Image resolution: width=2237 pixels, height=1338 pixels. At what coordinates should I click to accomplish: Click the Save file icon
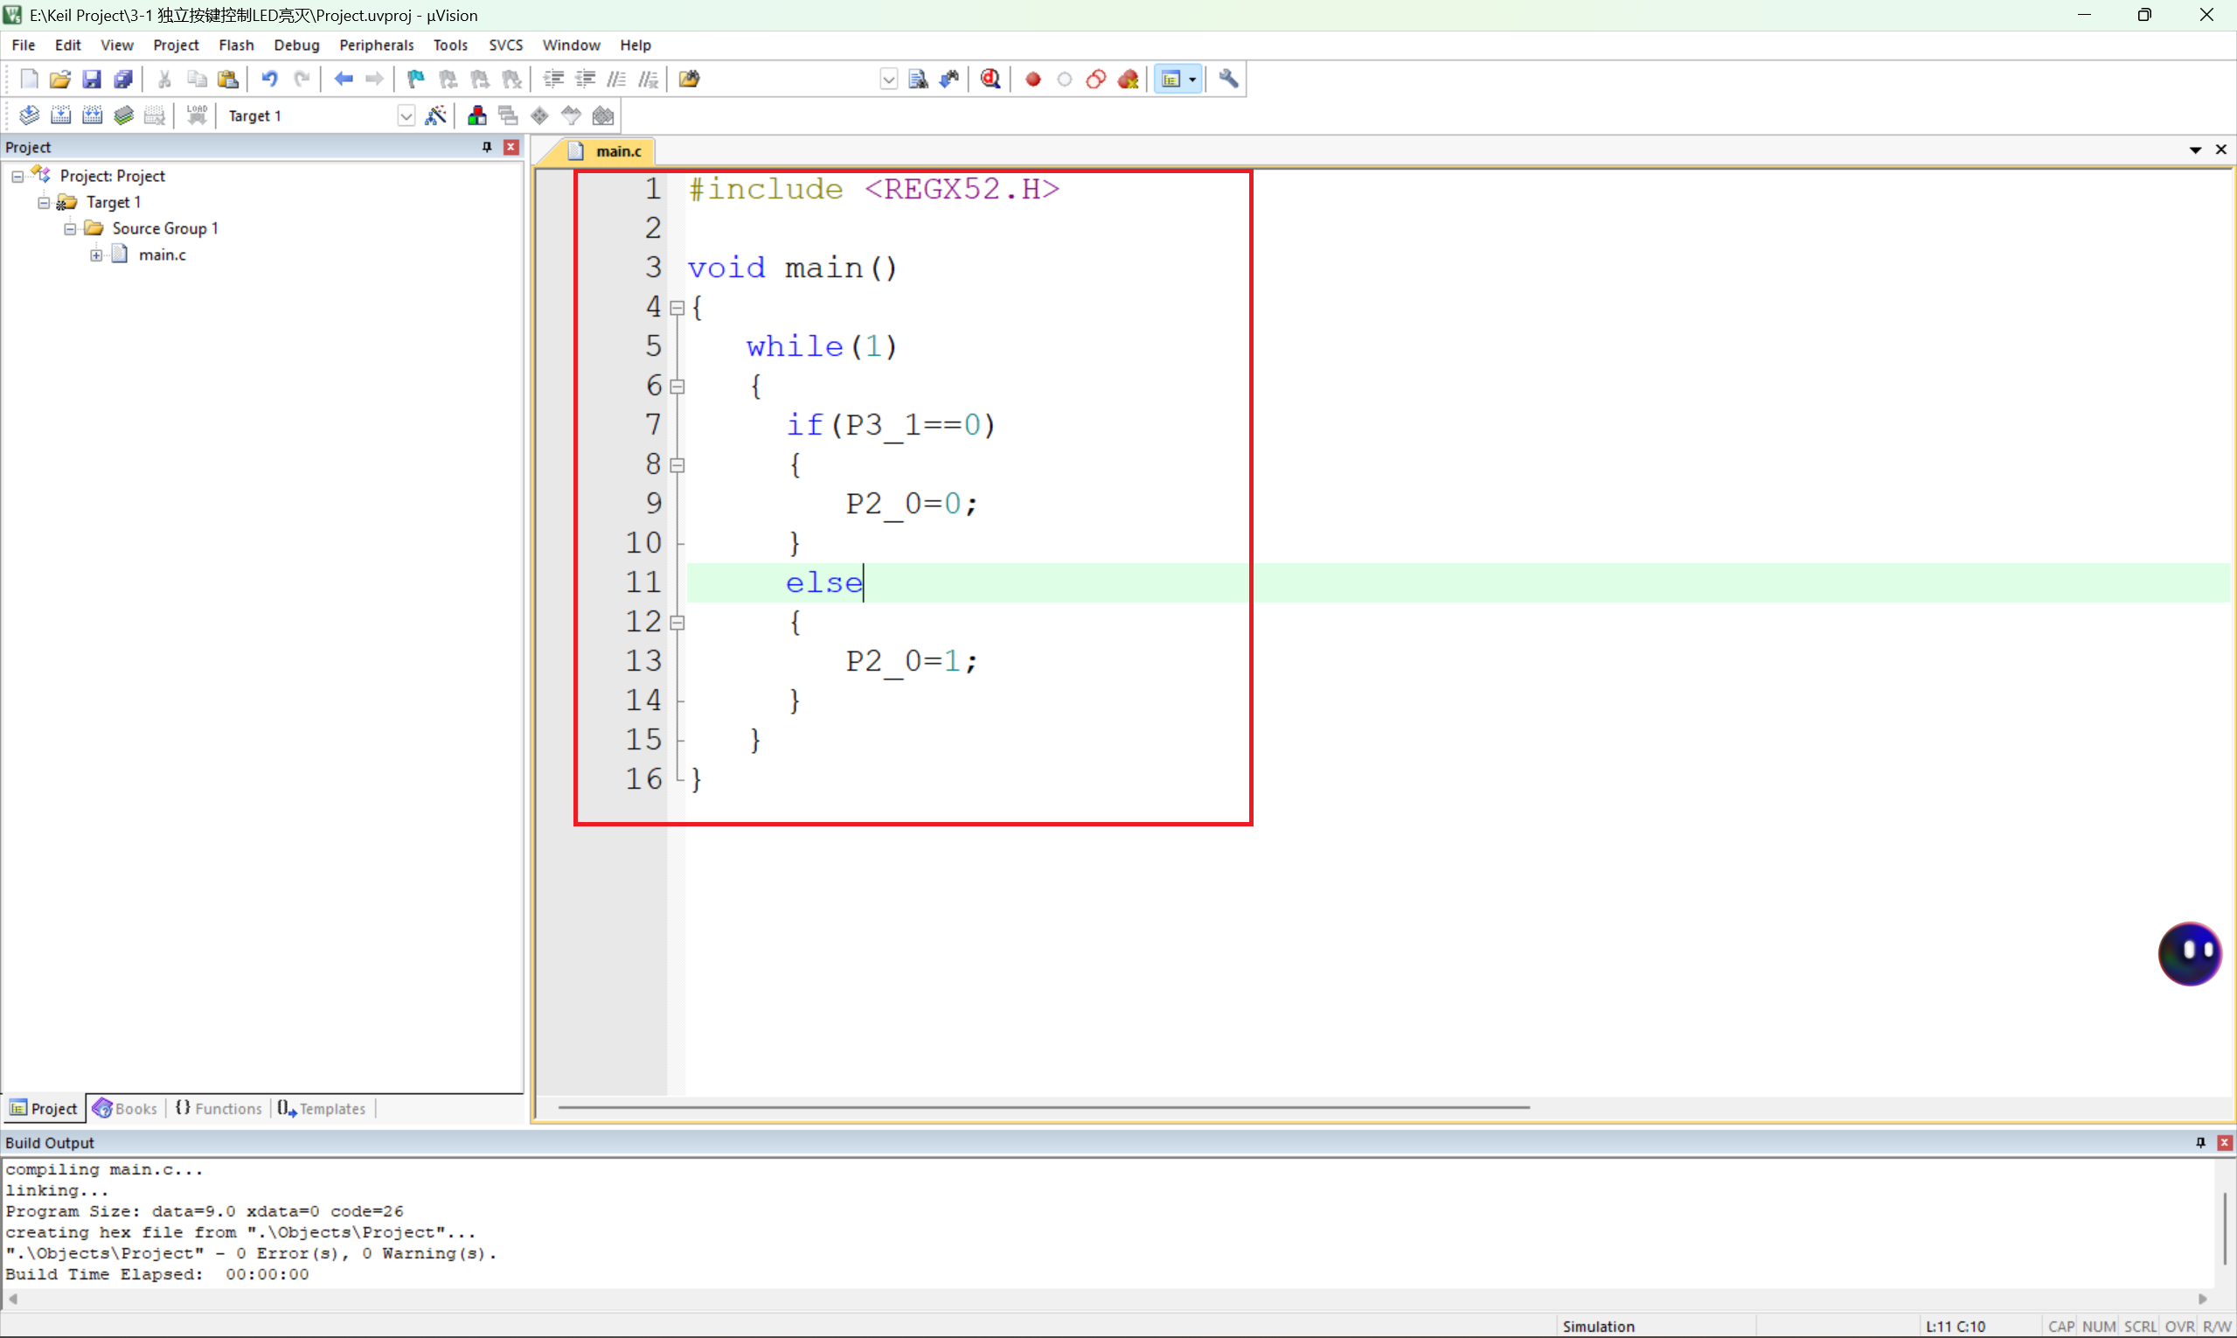point(91,80)
